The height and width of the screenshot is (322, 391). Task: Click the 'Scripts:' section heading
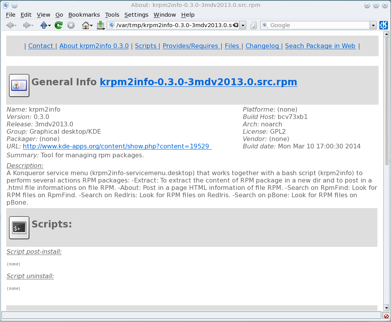[x=52, y=224]
